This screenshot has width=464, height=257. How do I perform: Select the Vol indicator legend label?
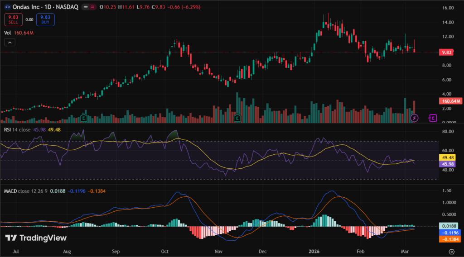(x=7, y=33)
